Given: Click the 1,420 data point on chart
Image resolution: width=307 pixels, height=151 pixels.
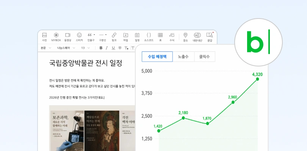Looking at the screenshot, I should (159, 131).
